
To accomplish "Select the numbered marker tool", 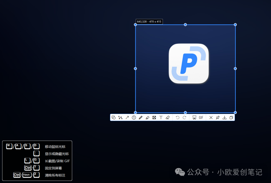I will point(134,117).
